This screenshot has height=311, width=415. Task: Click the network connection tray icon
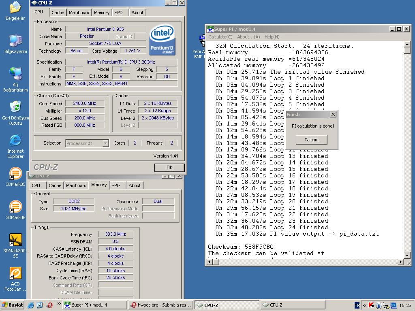(386, 306)
